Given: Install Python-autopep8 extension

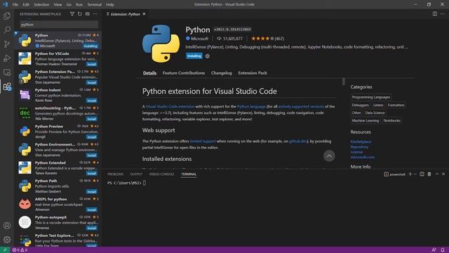Looking at the screenshot, I should point(92,228).
